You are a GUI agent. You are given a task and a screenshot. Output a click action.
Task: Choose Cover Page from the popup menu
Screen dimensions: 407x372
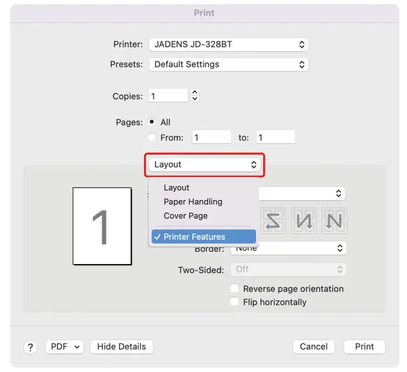pos(203,215)
